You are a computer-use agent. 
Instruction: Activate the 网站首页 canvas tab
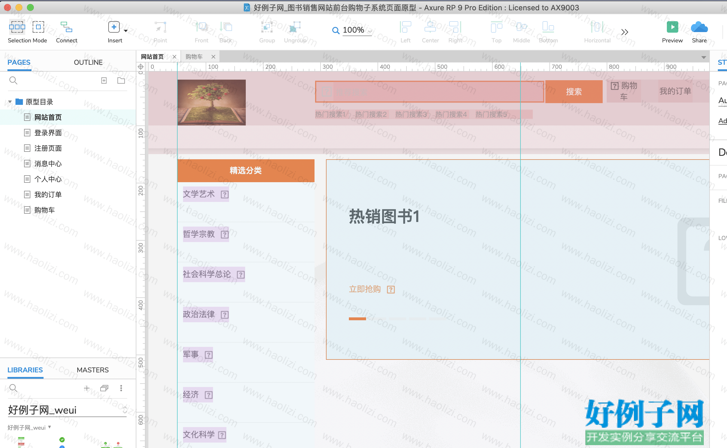point(152,57)
